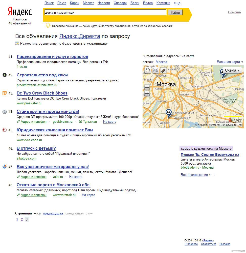
Task: Open the Карты service tab
Action: pyautogui.click(x=74, y=3)
